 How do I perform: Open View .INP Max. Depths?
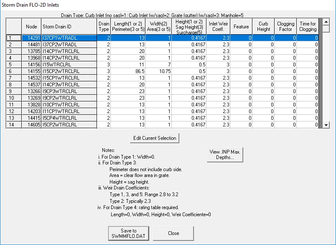pos(225,154)
